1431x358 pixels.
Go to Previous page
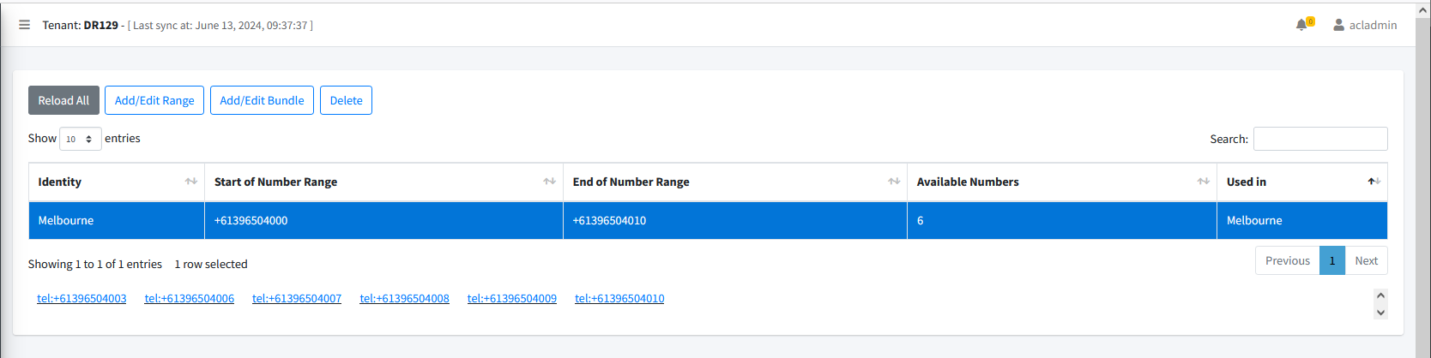tap(1287, 260)
